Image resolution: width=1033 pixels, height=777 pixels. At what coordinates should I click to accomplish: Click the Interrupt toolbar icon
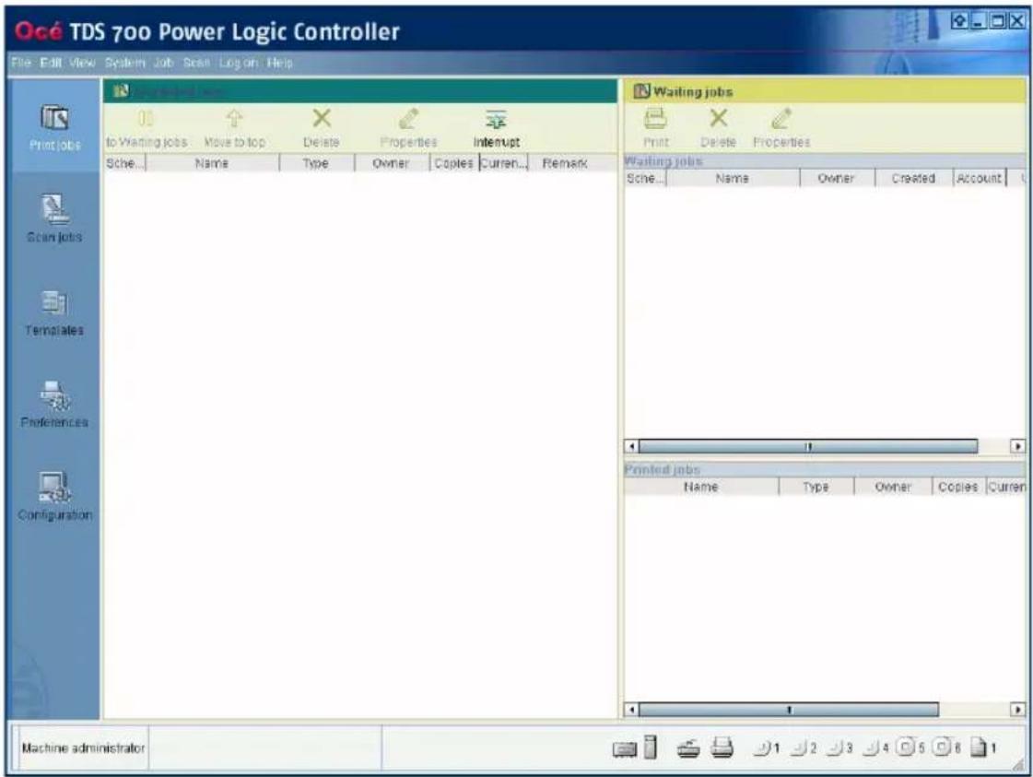[x=496, y=119]
